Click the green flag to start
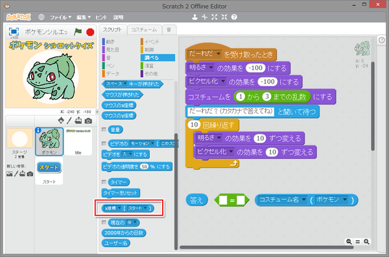This screenshot has height=257, width=389. coord(78,32)
